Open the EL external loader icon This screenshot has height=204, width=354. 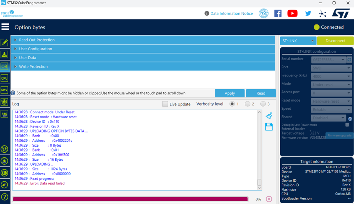[x=4, y=173]
